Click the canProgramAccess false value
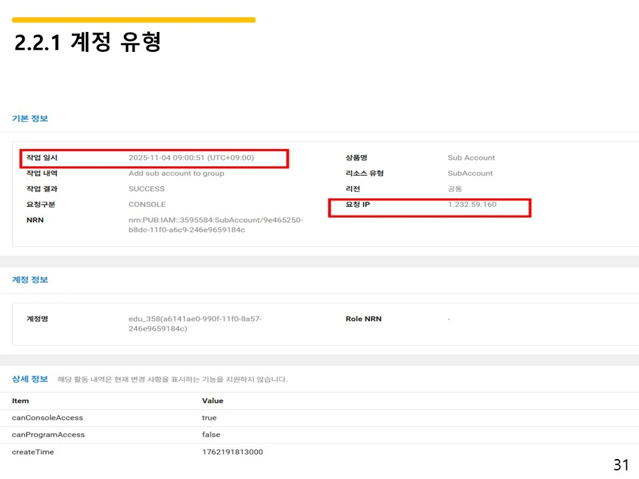 (x=211, y=434)
